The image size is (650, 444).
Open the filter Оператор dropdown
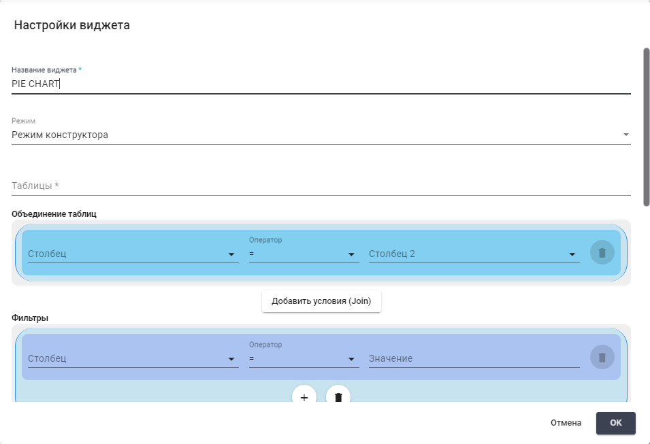(x=303, y=359)
